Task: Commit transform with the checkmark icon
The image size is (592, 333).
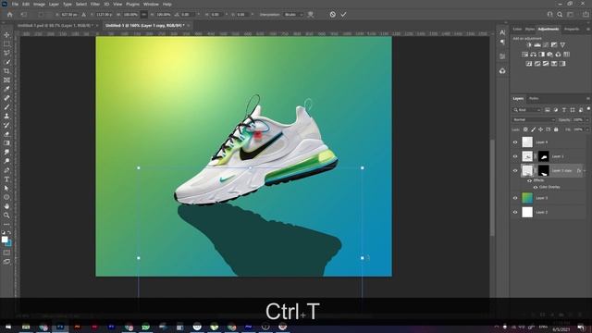Action: (x=343, y=15)
